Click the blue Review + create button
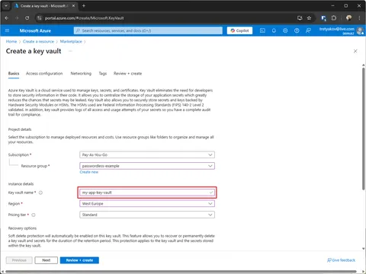 point(79,260)
